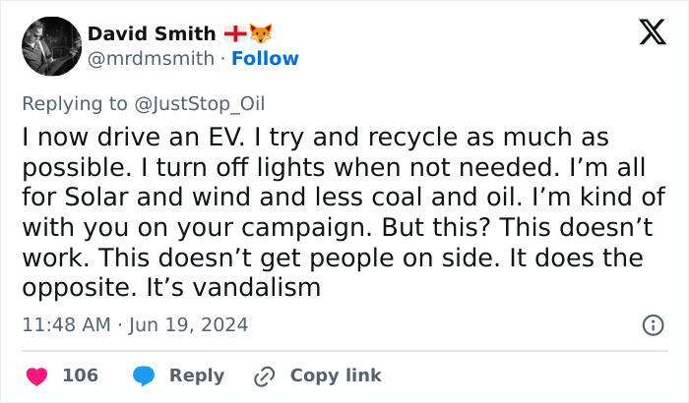Open the @mrdmsmith handle
This screenshot has height=403, width=689.
coord(151,58)
